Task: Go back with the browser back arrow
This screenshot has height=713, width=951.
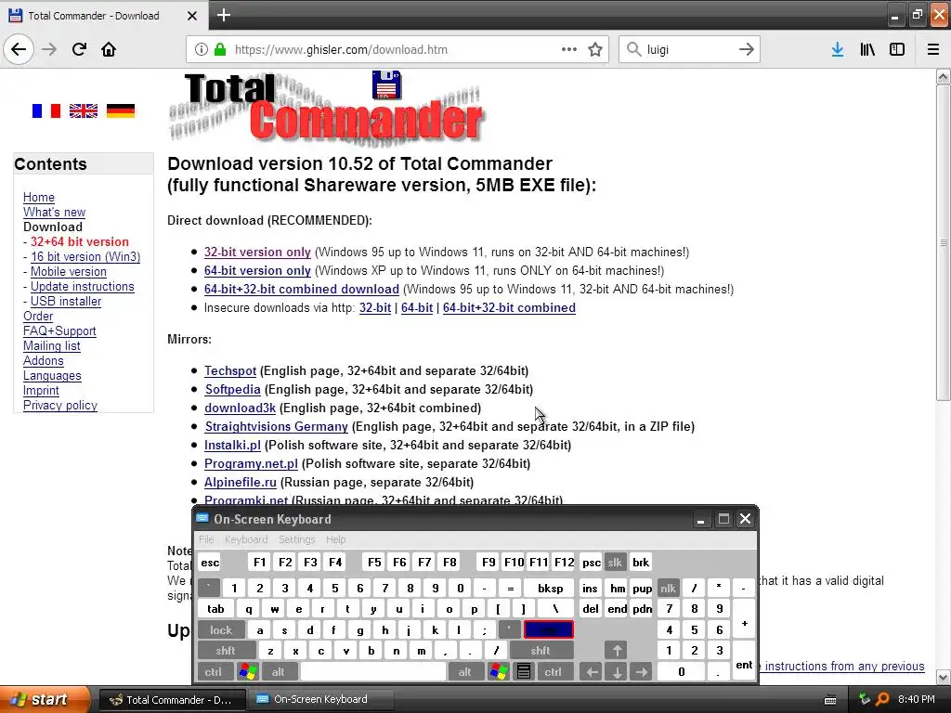Action: pos(19,50)
